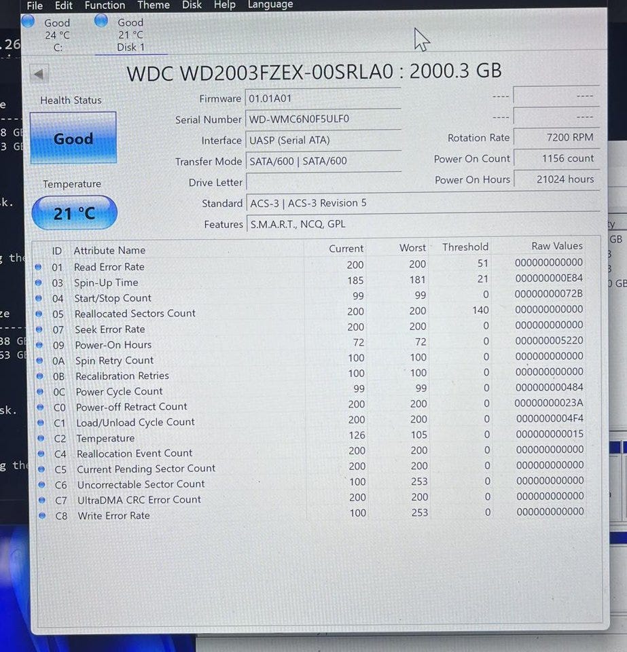Open the Edit menu

[x=64, y=5]
